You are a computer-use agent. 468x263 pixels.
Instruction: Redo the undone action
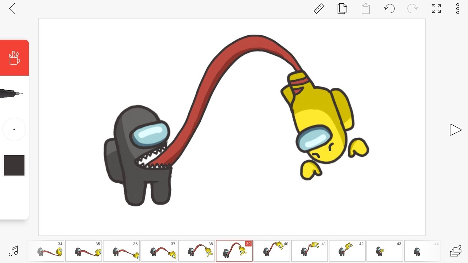point(412,9)
